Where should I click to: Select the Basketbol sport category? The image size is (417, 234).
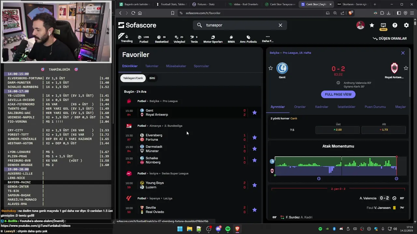pos(162,39)
